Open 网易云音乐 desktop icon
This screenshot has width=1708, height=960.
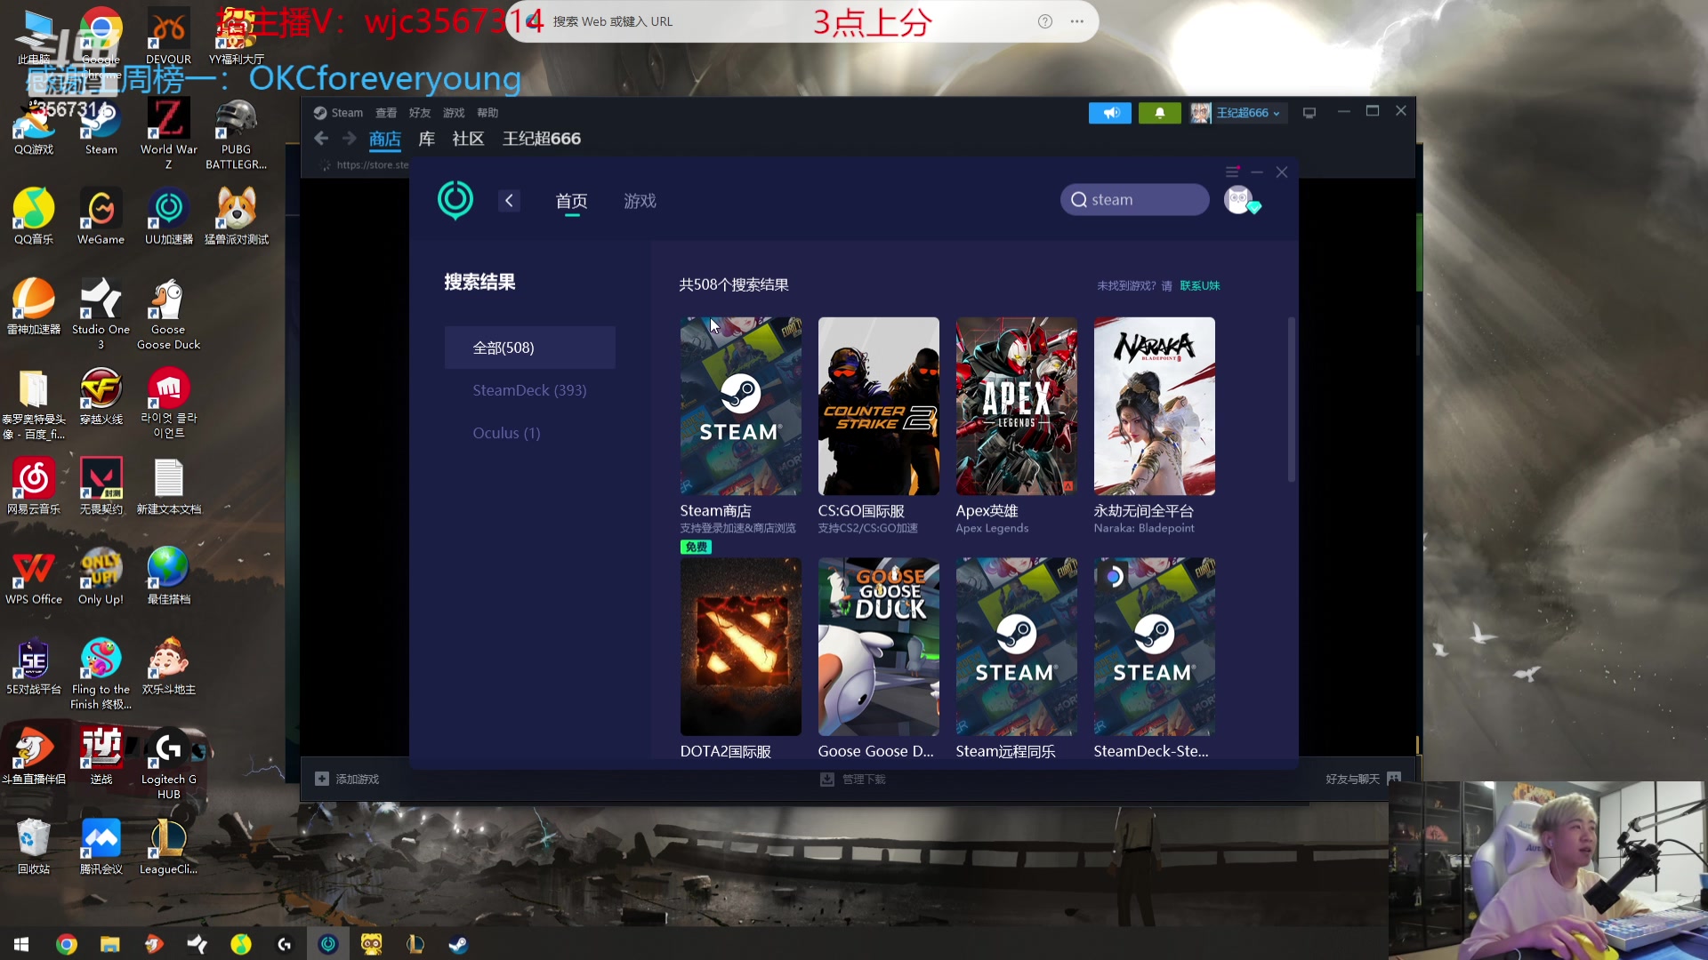(x=34, y=485)
